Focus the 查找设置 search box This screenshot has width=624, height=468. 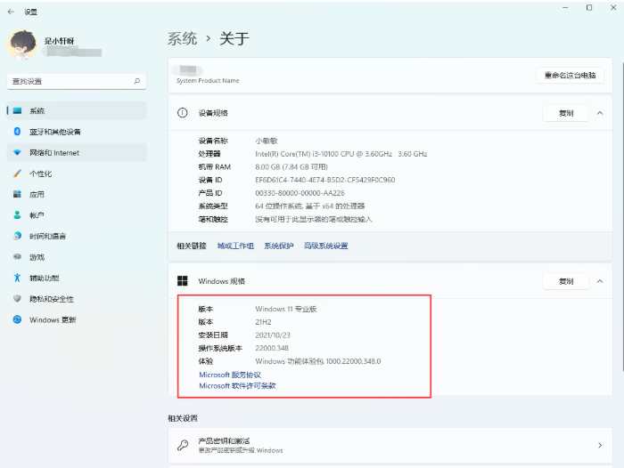[77, 81]
